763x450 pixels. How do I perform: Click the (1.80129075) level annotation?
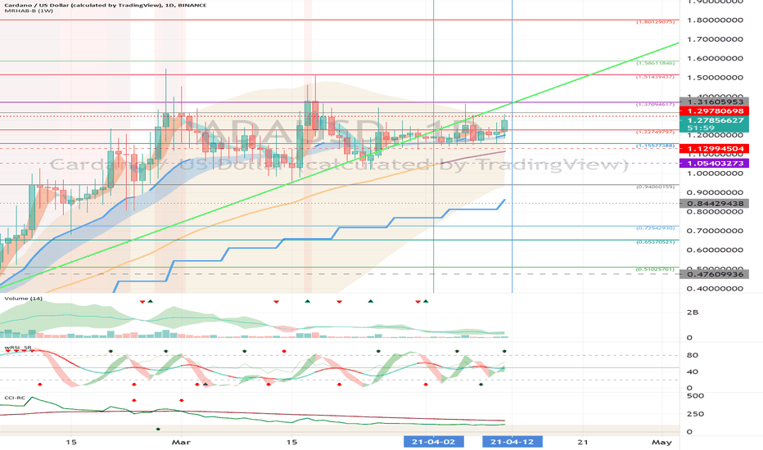click(656, 22)
